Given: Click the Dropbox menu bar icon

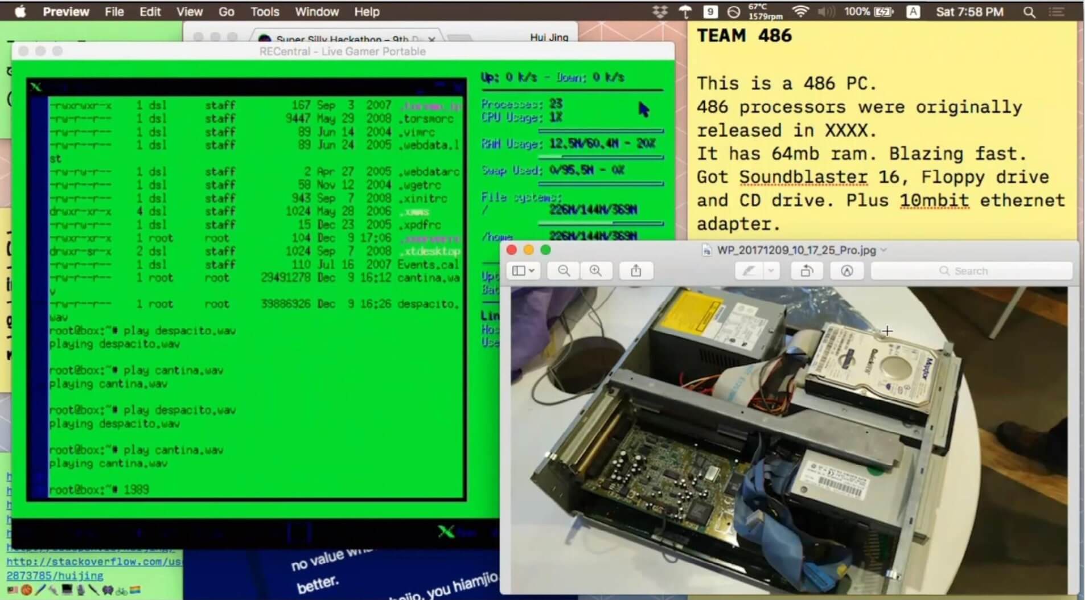Looking at the screenshot, I should [660, 11].
